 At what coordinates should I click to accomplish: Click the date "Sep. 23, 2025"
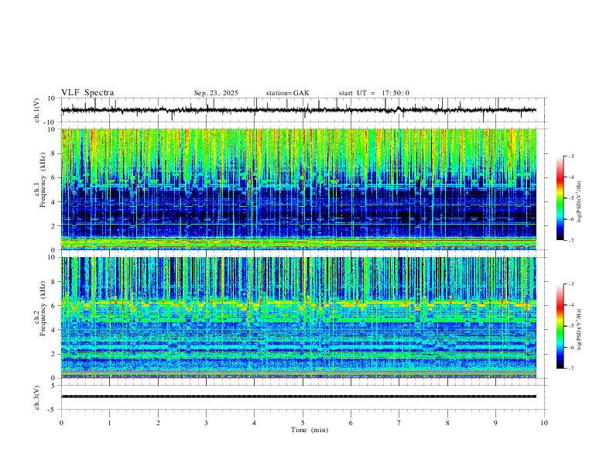pyautogui.click(x=216, y=93)
